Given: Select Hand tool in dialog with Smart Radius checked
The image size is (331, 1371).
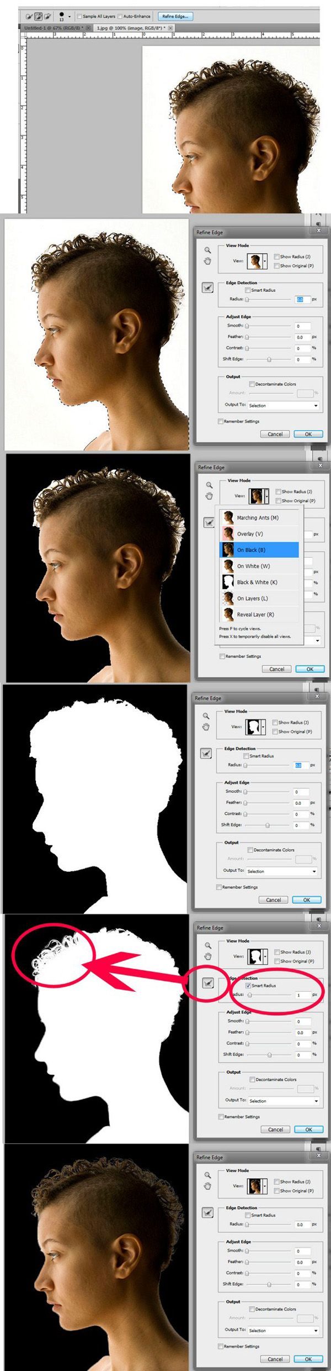Looking at the screenshot, I should point(208,956).
